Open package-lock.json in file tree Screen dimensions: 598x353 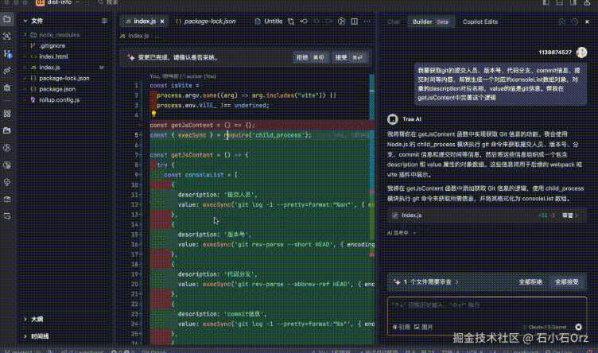pos(64,78)
